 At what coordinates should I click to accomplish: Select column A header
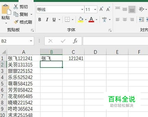pyautogui.click(x=24, y=52)
